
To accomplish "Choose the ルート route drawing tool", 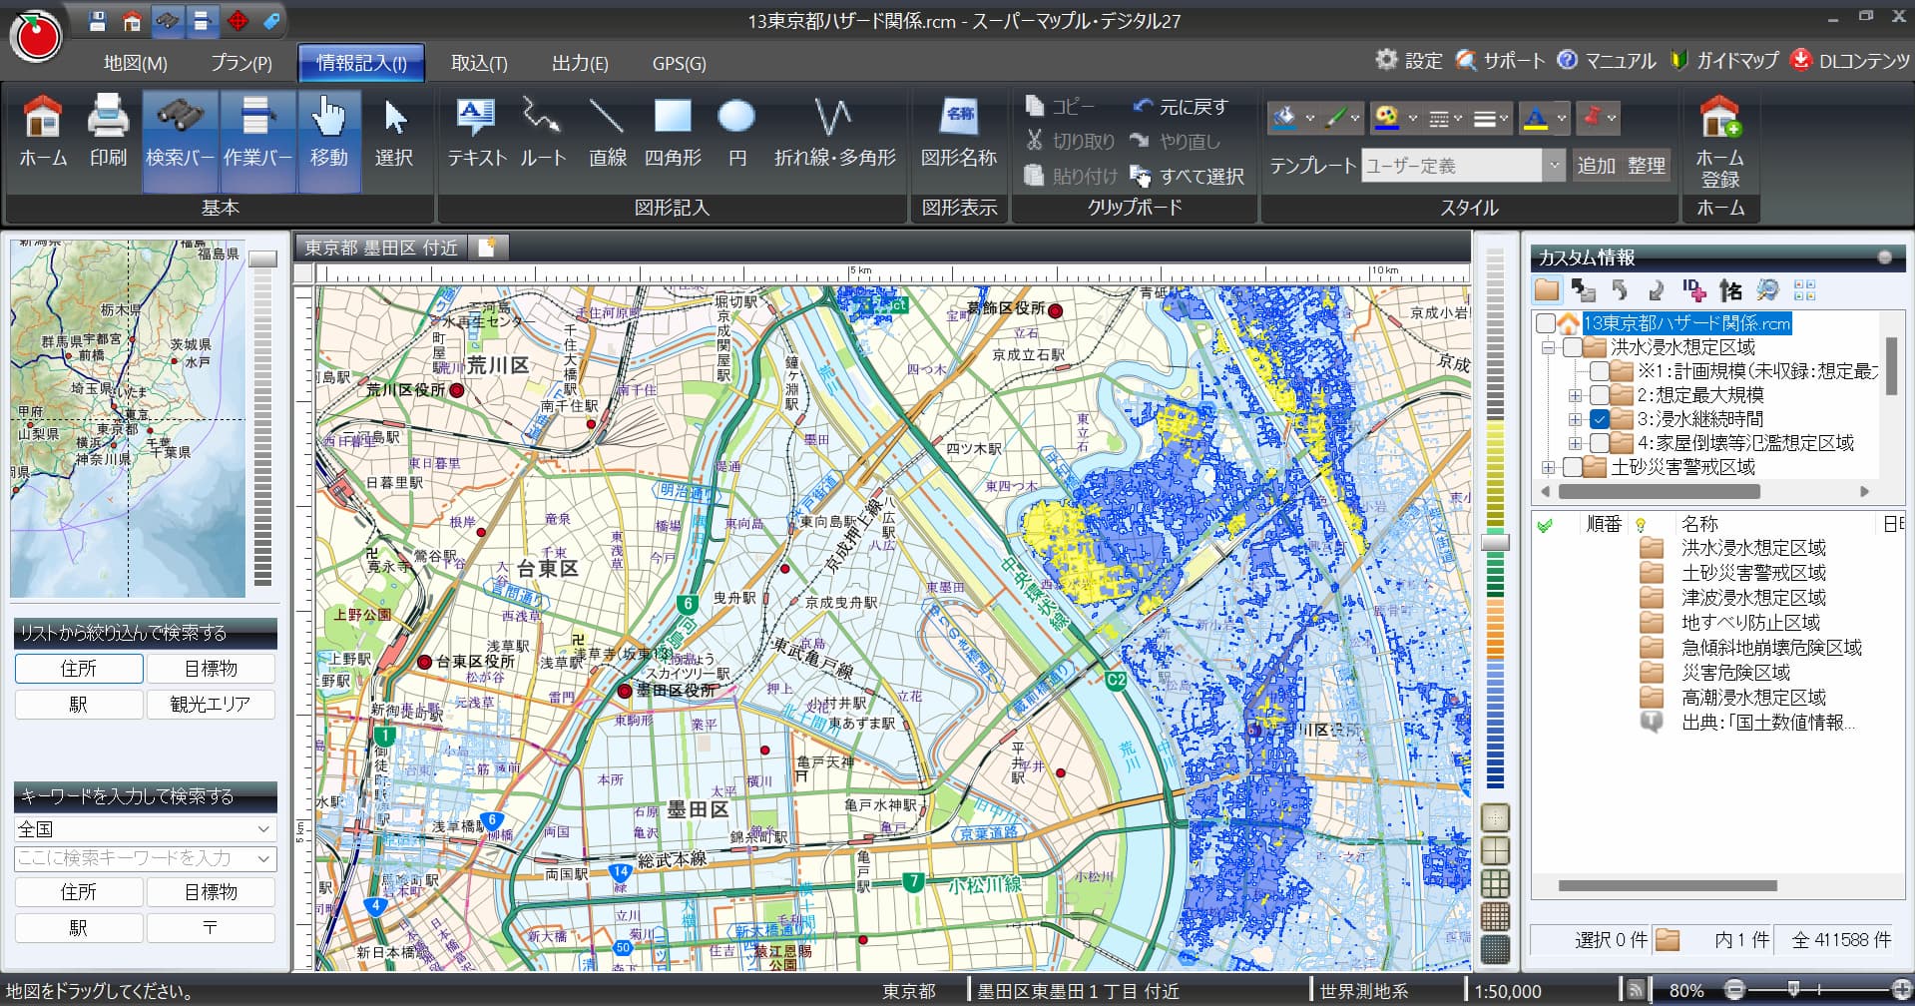I will (543, 134).
